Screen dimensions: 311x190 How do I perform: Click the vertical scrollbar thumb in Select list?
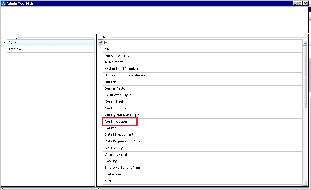click(x=305, y=77)
